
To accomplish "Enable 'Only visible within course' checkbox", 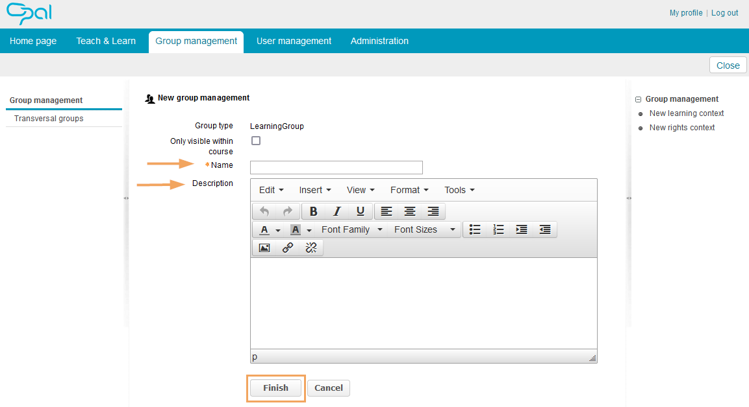I will (x=256, y=141).
